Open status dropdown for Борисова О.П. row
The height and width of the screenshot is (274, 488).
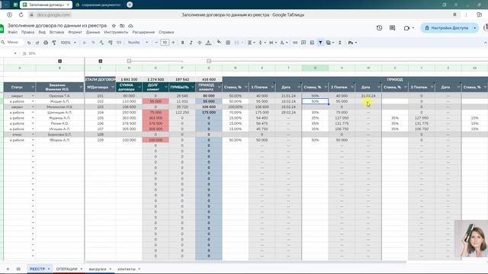(x=33, y=135)
